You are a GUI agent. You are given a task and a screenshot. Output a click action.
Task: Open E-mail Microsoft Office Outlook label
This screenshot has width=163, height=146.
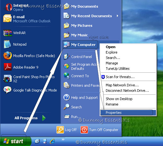(32, 19)
